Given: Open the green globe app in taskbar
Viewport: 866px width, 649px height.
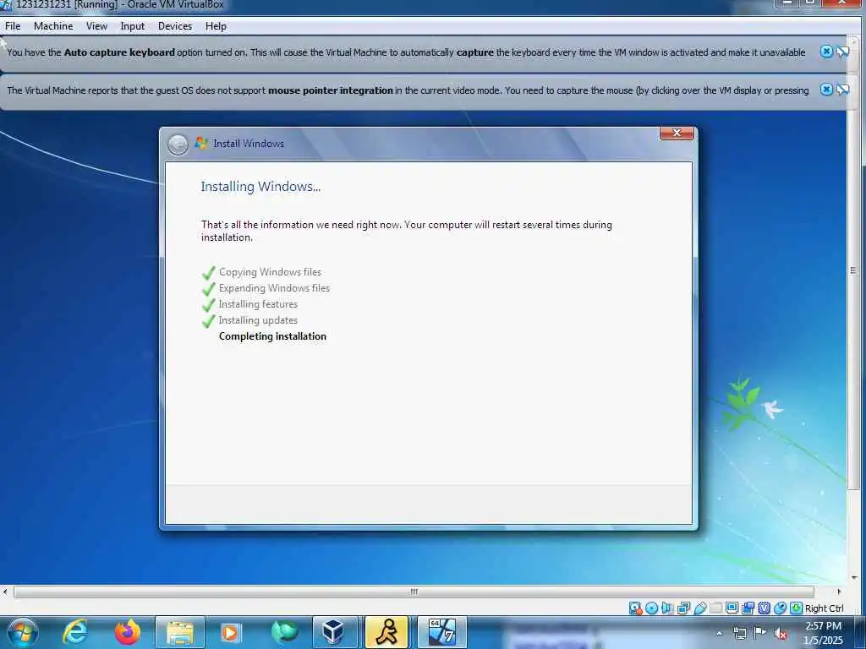Looking at the screenshot, I should coord(284,632).
